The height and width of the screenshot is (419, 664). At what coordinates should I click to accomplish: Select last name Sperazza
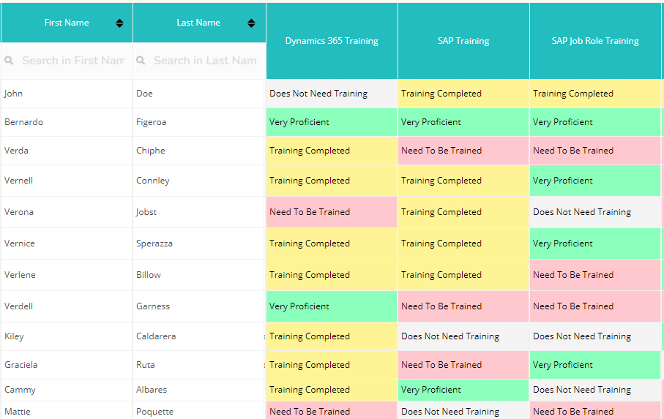[154, 244]
